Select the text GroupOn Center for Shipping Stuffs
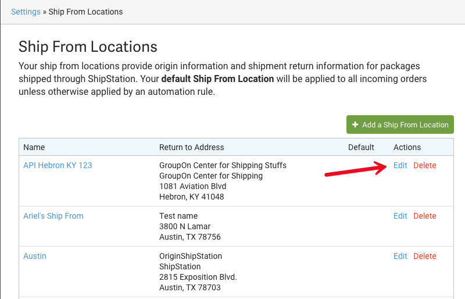Viewport: 465px width, 299px height. (223, 165)
